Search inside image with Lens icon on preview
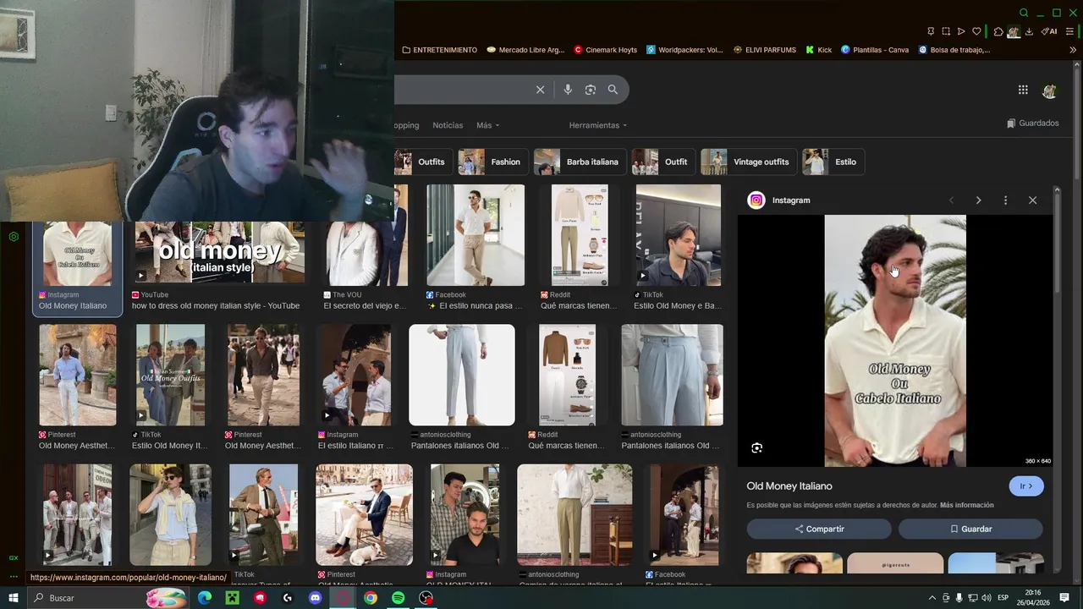The height and width of the screenshot is (609, 1083). coord(757,448)
